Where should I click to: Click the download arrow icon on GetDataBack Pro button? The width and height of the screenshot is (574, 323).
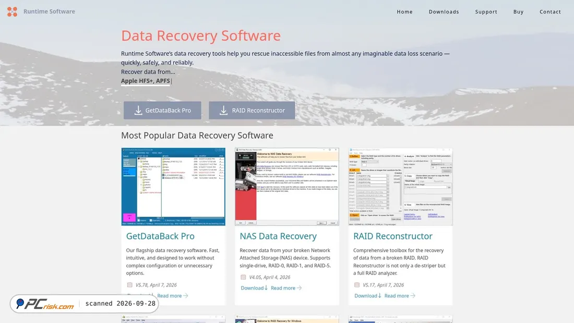click(x=138, y=110)
